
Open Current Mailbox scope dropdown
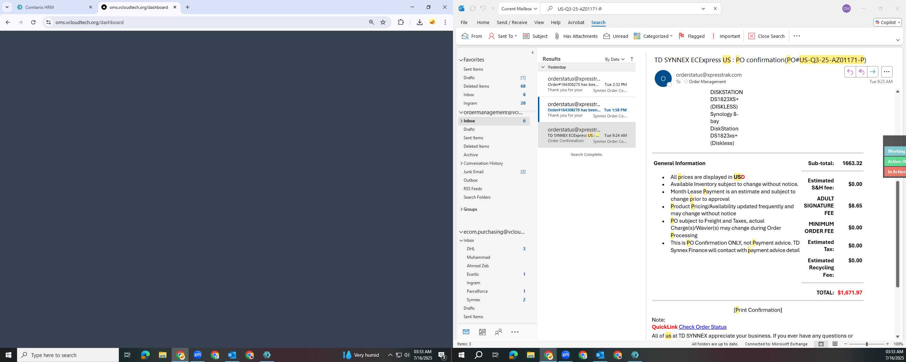point(519,8)
